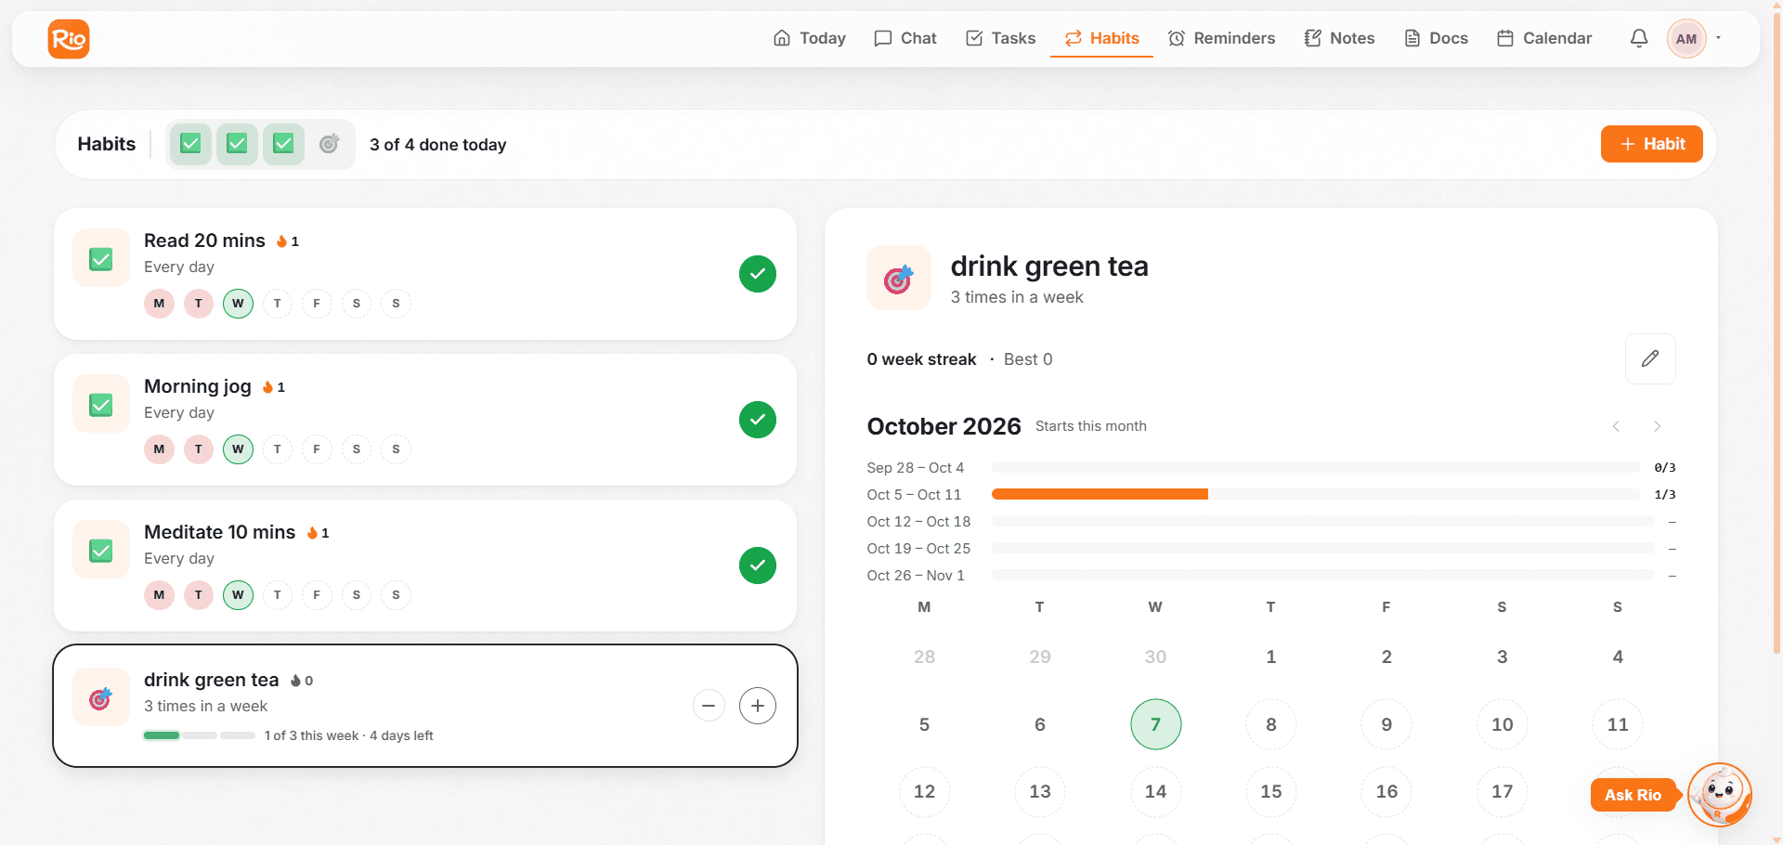Expand the account menu caret
The height and width of the screenshot is (845, 1783).
[1719, 38]
